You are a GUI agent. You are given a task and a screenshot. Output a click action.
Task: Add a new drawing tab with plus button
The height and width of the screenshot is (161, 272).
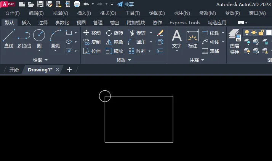tap(69, 69)
